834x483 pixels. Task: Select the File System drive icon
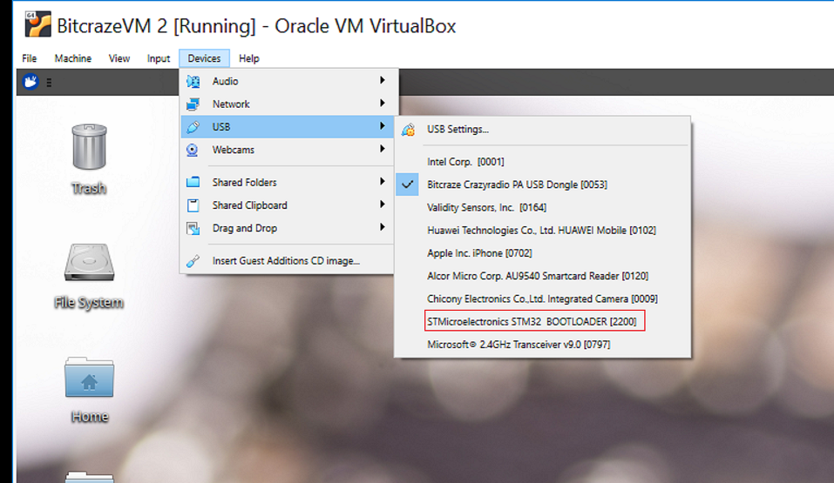click(89, 262)
